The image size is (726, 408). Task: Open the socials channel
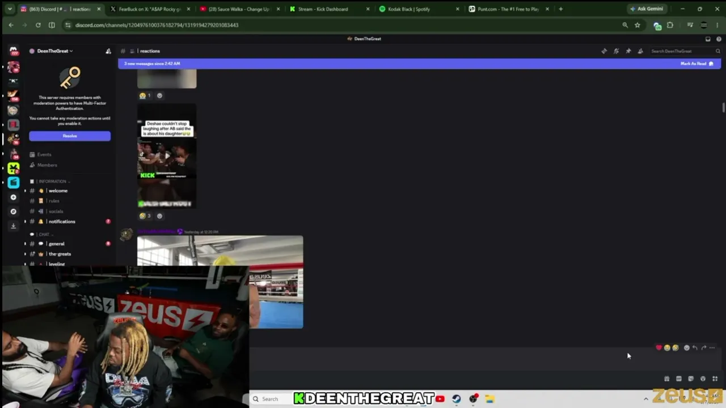pos(56,211)
